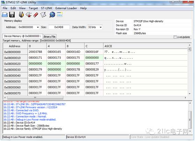Image resolution: width=195 pixels, height=141 pixels.
Task: Click the ST-LINK Firmware version log line
Action: [x=30, y=107]
